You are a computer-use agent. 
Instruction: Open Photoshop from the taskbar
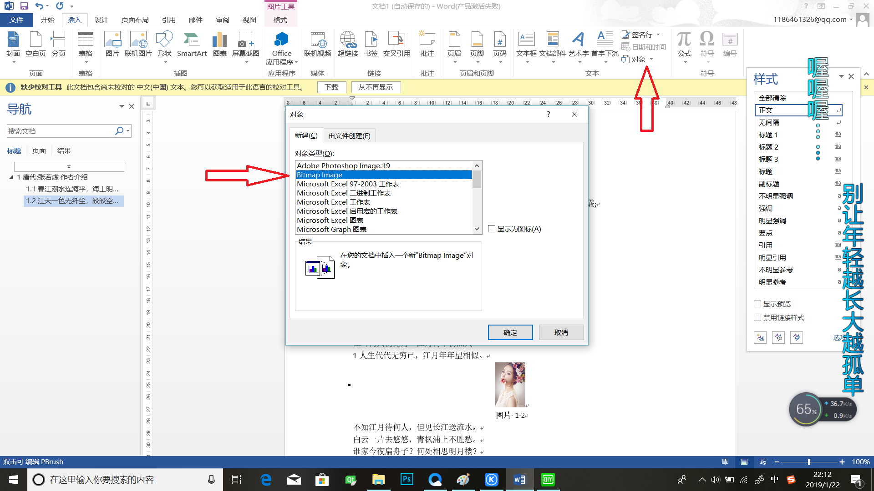(x=407, y=480)
